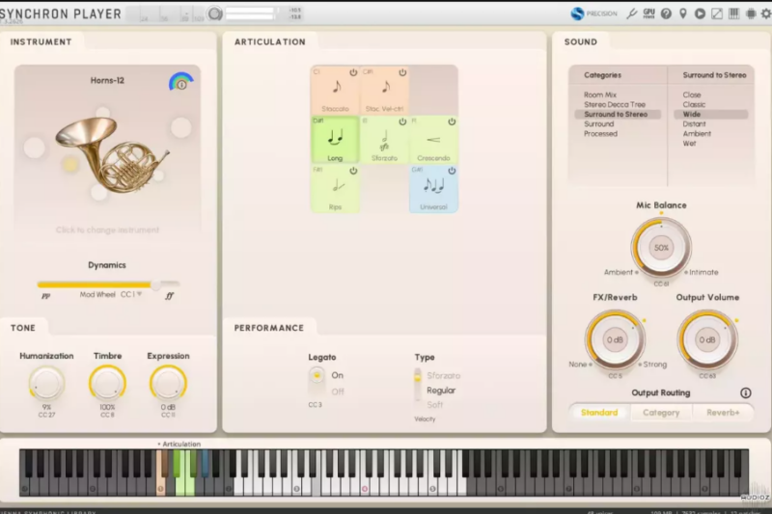772x514 pixels.
Task: Click the Output Volume 0 dB knob
Action: [x=707, y=339]
